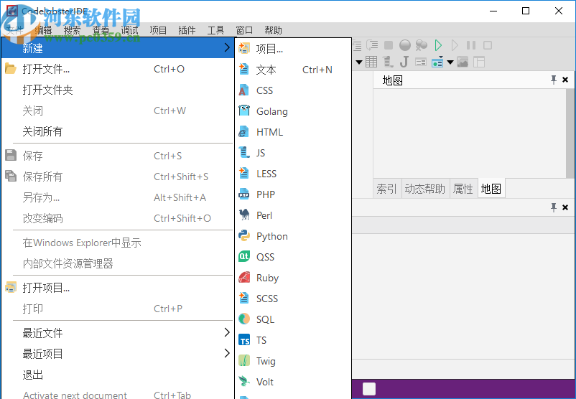Expand the 最近项目 recent projects submenu
Screen dimensions: 576x399
[227, 353]
